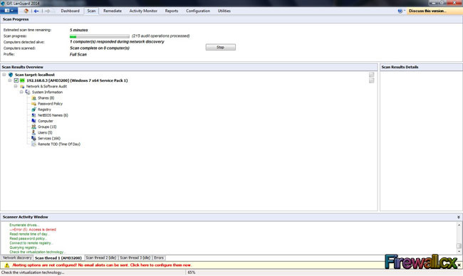Open the Dashboard tab
463x276 pixels.
(x=70, y=11)
